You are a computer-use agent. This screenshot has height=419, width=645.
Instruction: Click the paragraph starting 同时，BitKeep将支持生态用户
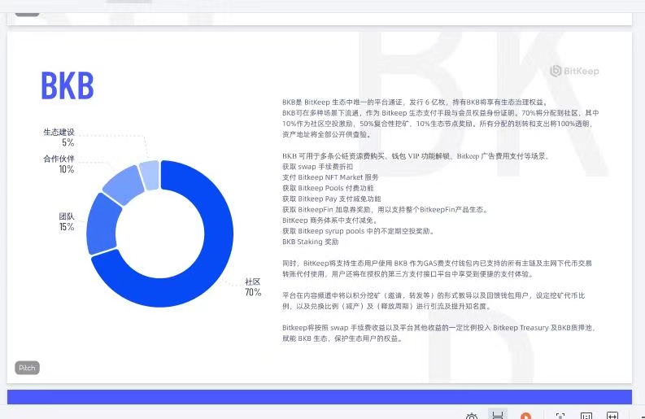[437, 268]
